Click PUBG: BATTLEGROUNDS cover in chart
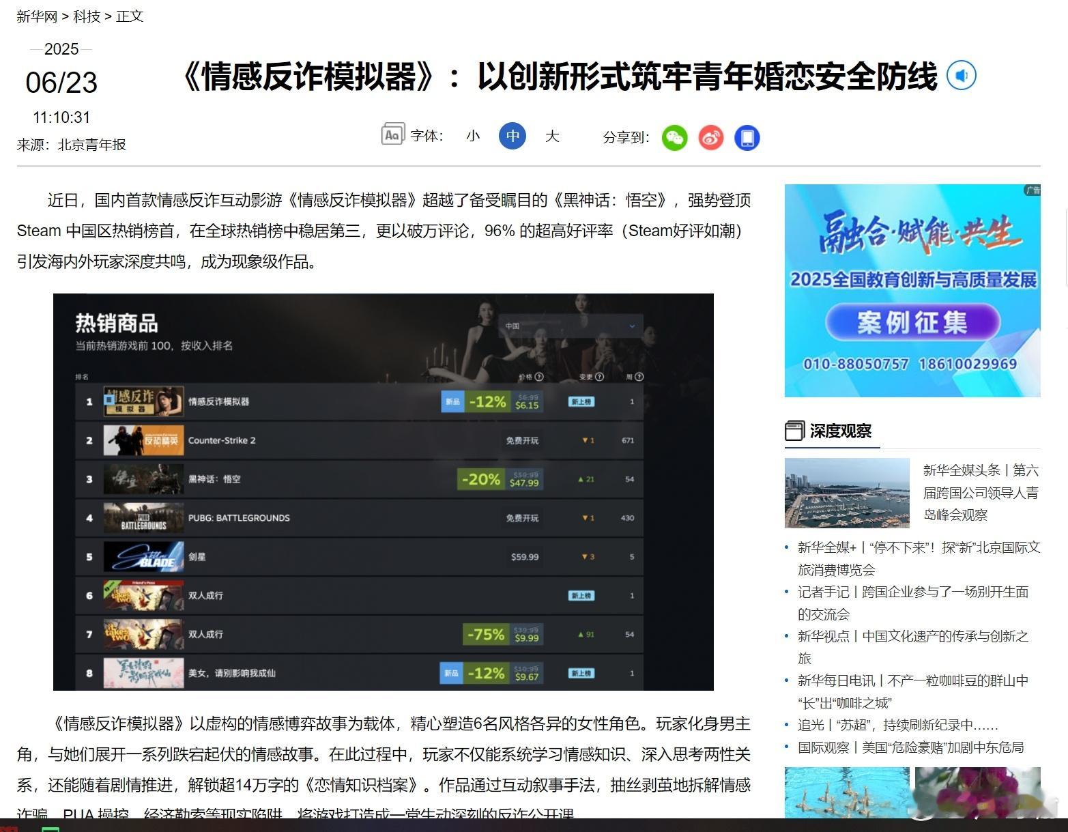 click(x=143, y=518)
